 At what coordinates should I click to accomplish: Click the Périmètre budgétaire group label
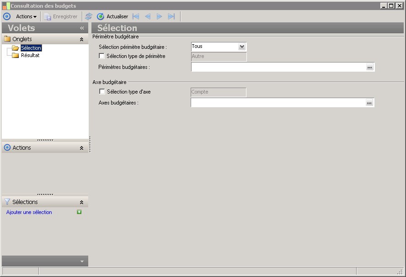pyautogui.click(x=116, y=37)
